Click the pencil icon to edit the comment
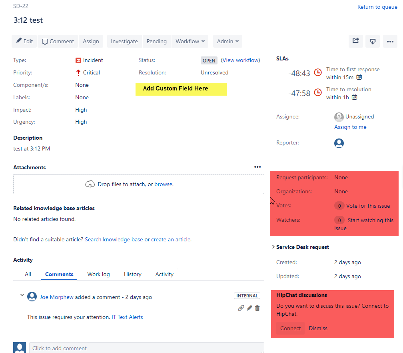The image size is (403, 353). click(249, 308)
